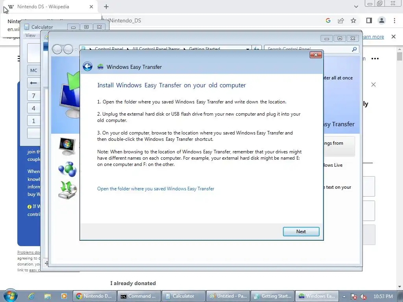Switch to Untitled - Paint taskbar button
Image resolution: width=403 pixels, height=302 pixels.
point(228,296)
